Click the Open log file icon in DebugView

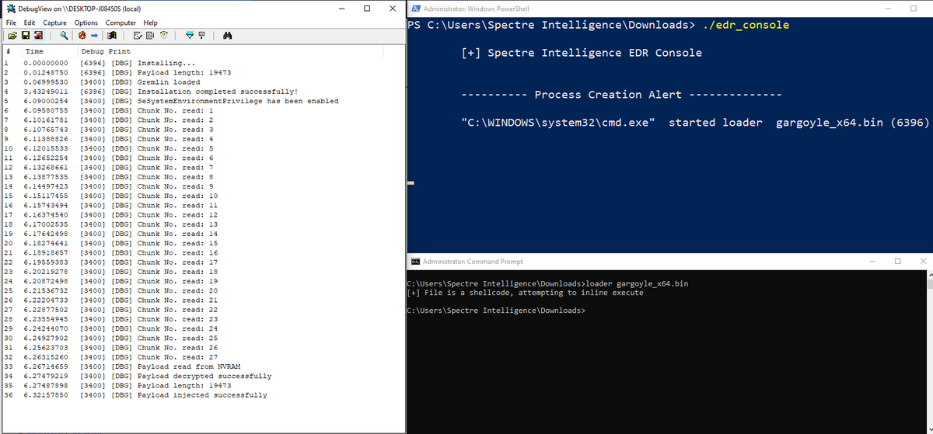point(12,35)
